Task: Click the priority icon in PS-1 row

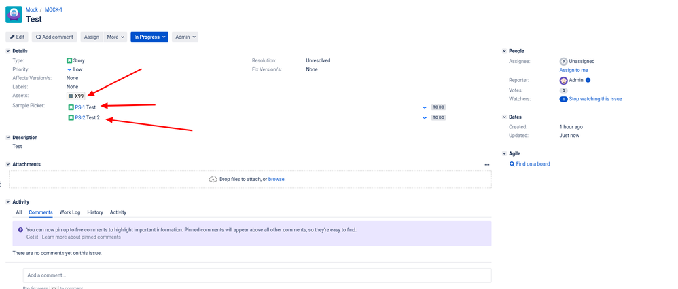Action: [x=425, y=107]
